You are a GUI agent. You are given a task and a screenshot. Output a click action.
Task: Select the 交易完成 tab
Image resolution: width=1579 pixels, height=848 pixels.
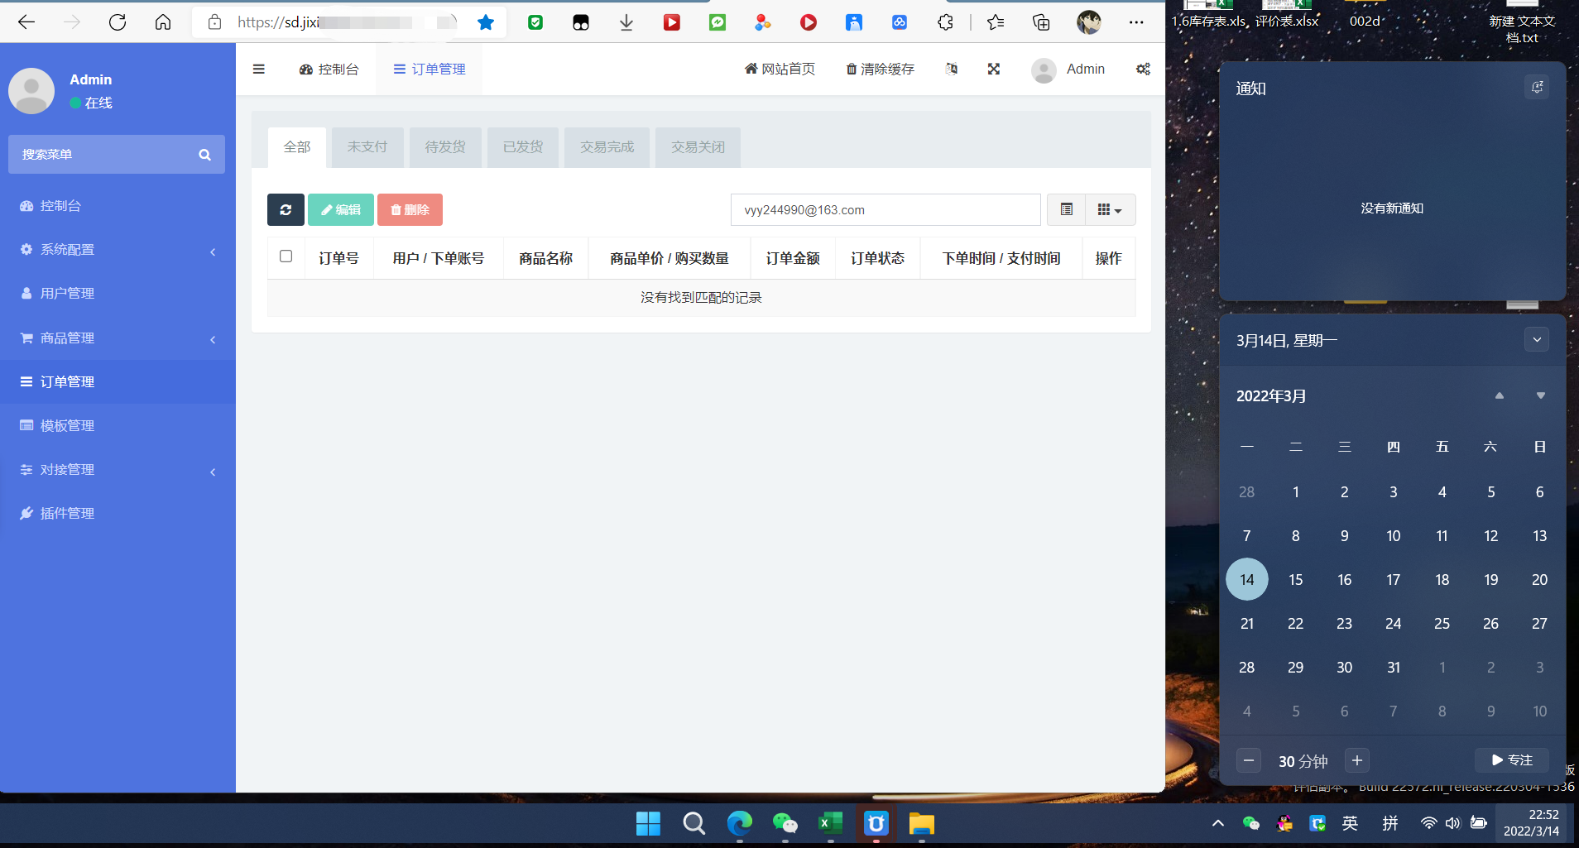[x=607, y=146]
